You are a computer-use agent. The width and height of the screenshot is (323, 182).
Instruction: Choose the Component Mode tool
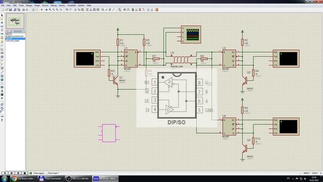2,19
